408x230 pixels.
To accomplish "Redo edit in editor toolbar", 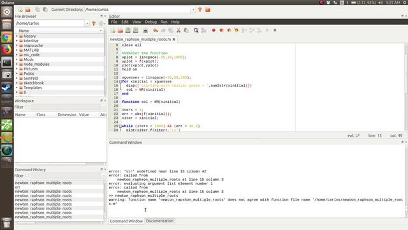I will click(x=163, y=30).
